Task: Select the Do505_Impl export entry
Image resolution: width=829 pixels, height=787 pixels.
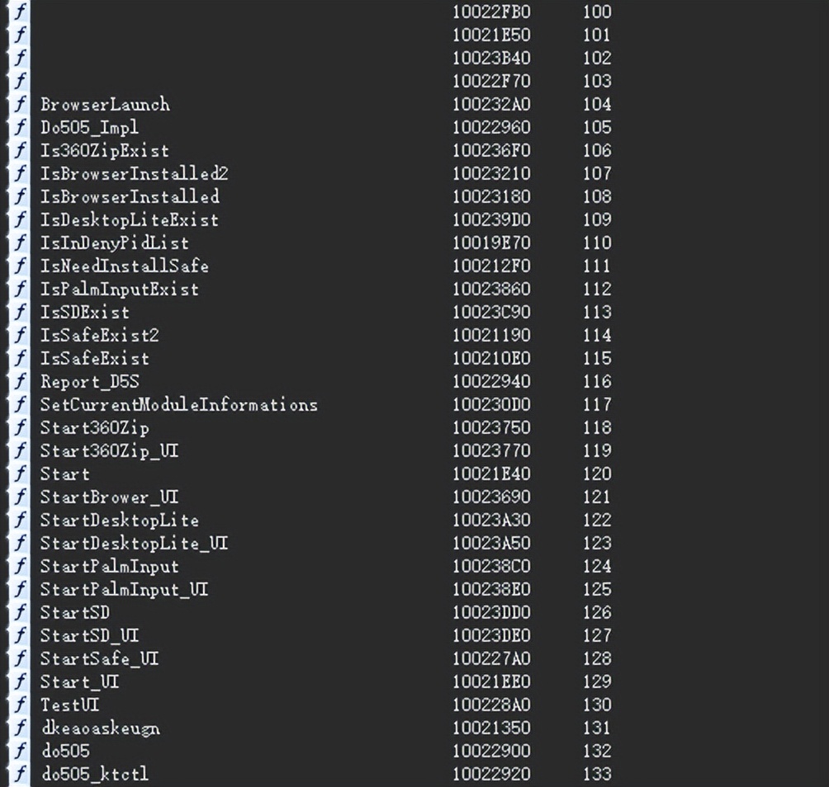Action: tap(89, 127)
